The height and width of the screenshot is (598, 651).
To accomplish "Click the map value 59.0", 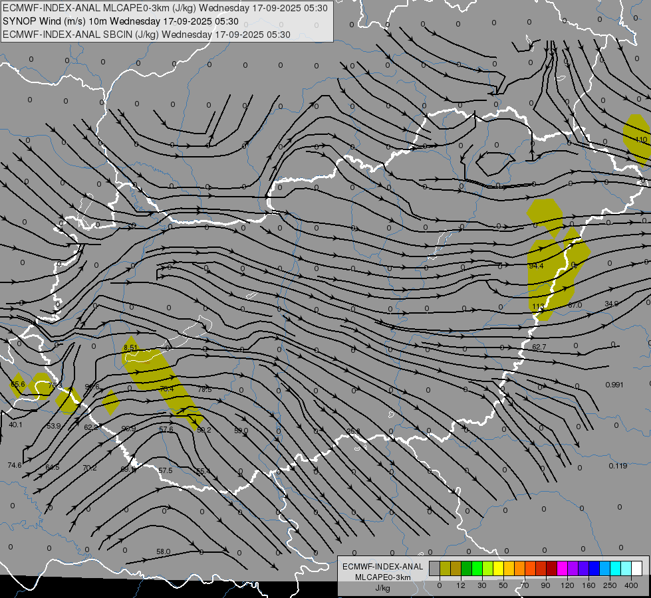I will (241, 431).
